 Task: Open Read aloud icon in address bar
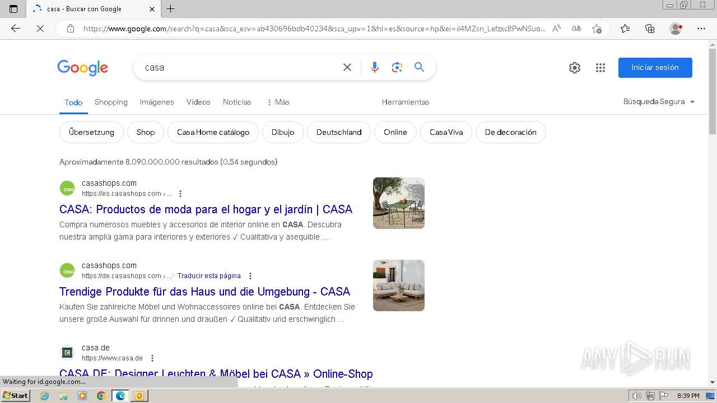(556, 29)
